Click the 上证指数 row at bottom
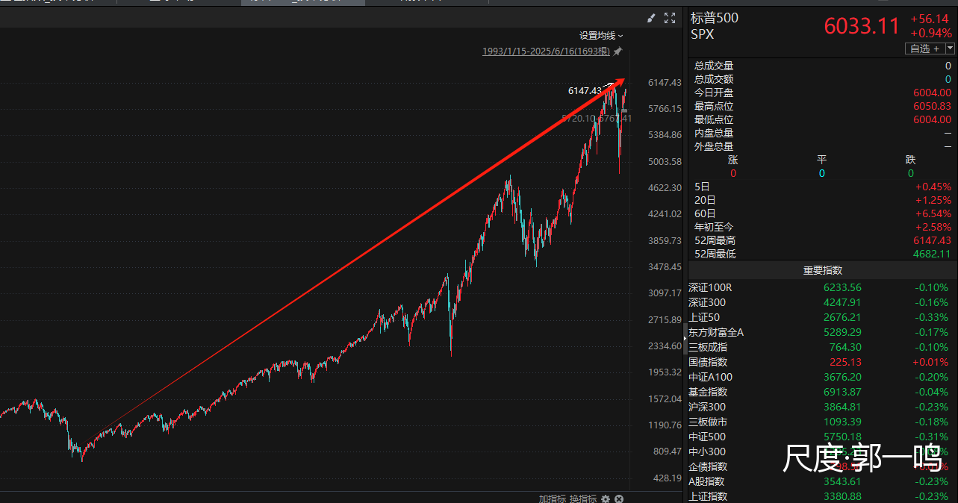 (x=706, y=496)
